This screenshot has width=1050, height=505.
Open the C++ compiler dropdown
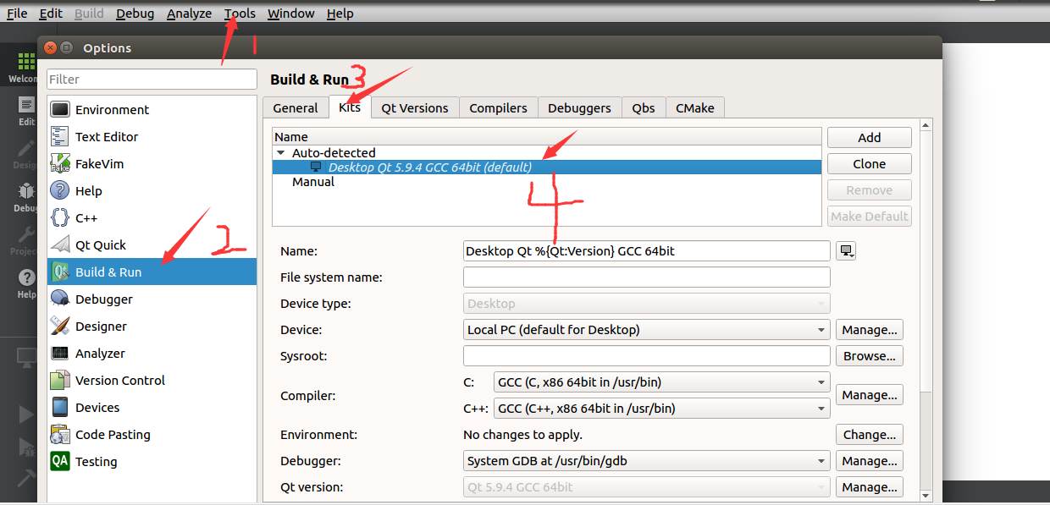661,409
